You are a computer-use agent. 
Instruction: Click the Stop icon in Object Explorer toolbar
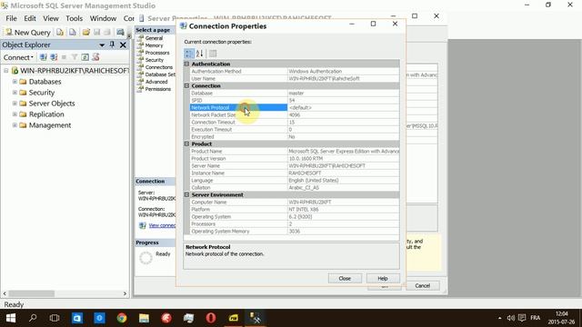pos(64,57)
